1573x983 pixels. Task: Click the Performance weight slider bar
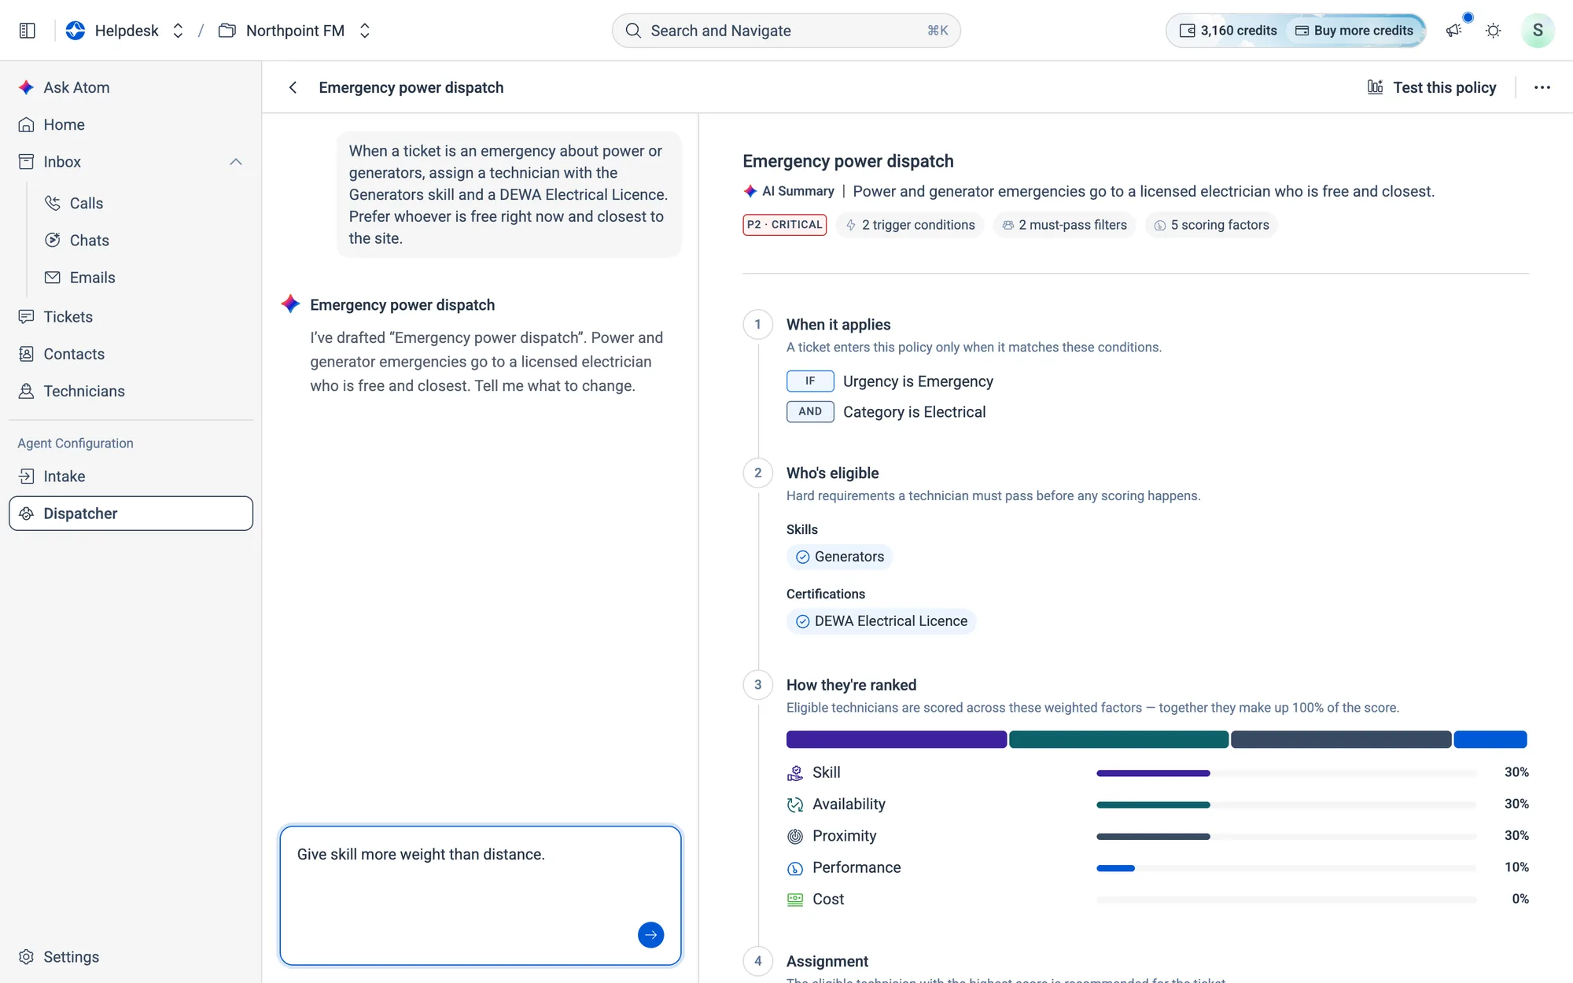click(1286, 867)
